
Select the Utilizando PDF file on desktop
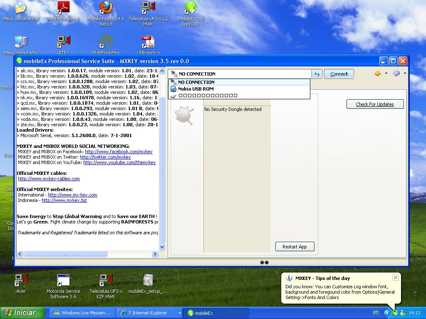point(149,45)
